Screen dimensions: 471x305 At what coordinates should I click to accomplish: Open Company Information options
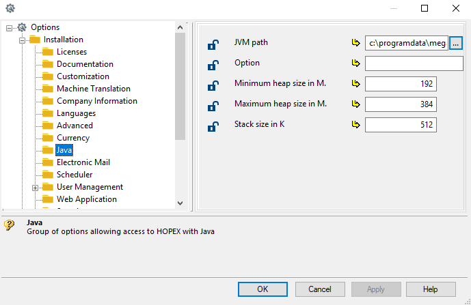[97, 101]
